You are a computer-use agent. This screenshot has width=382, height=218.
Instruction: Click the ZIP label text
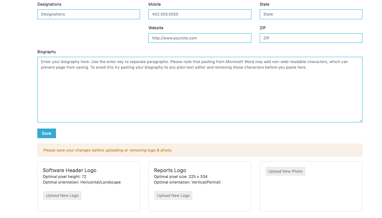263,28
